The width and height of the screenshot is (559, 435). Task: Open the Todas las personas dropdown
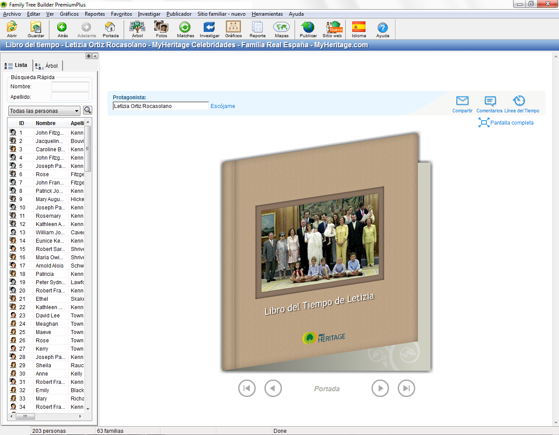(x=44, y=111)
